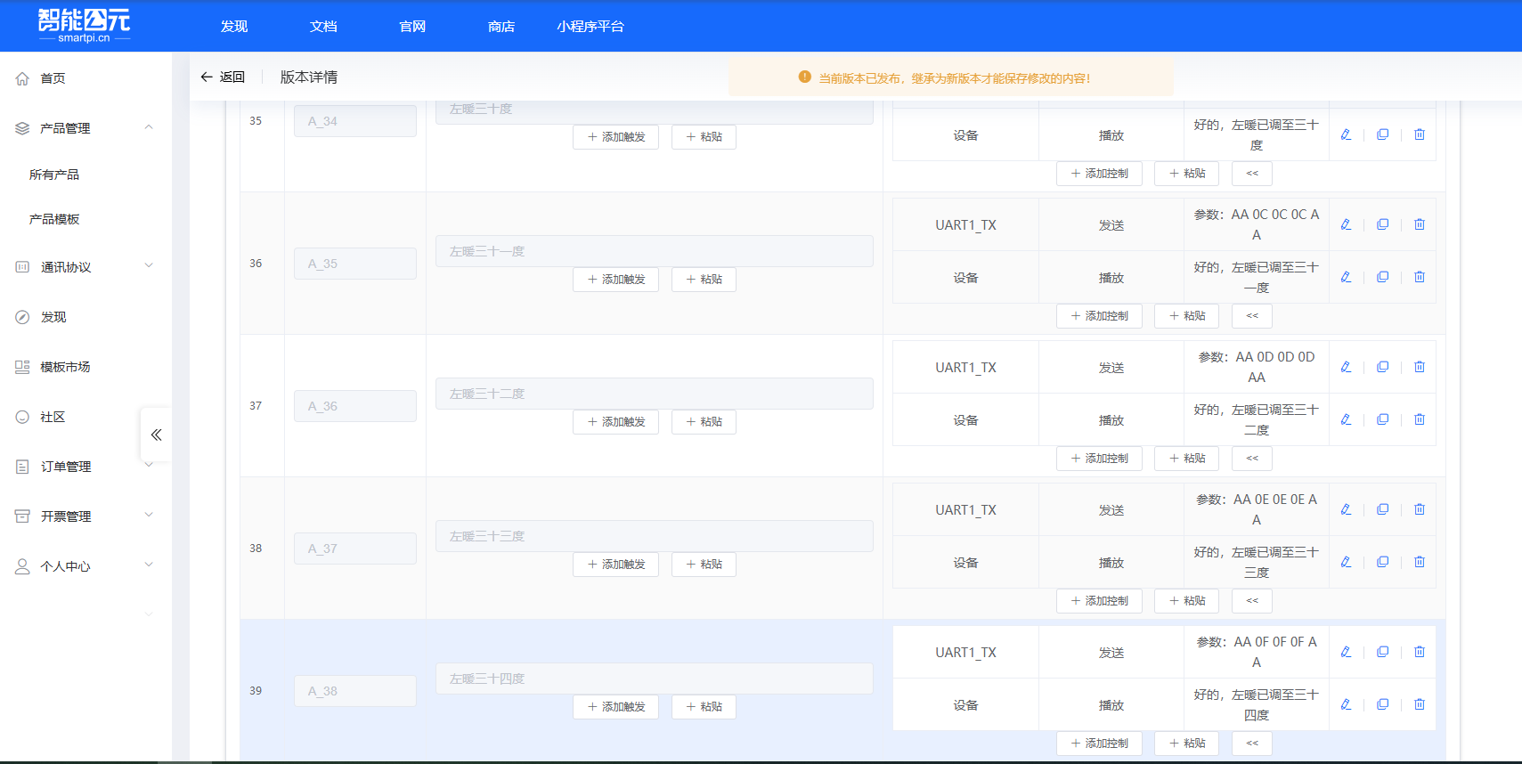Viewport: 1522px width, 764px height.
Task: Edit the 左暖已调至三十四度 playback row
Action: tap(1346, 704)
